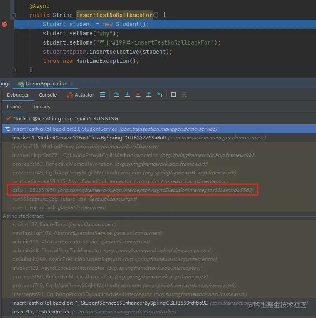
Task: Click the student.setHome code line
Action: tap(131, 42)
